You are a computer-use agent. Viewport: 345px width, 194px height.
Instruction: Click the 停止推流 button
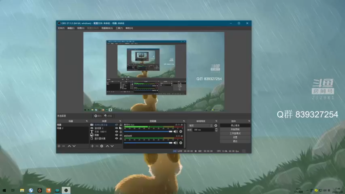(x=235, y=125)
